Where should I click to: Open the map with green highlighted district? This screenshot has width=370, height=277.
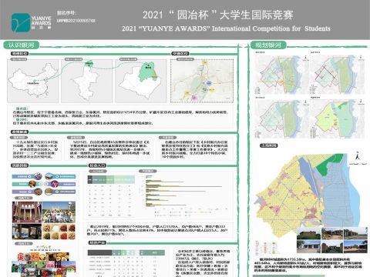click(141, 82)
